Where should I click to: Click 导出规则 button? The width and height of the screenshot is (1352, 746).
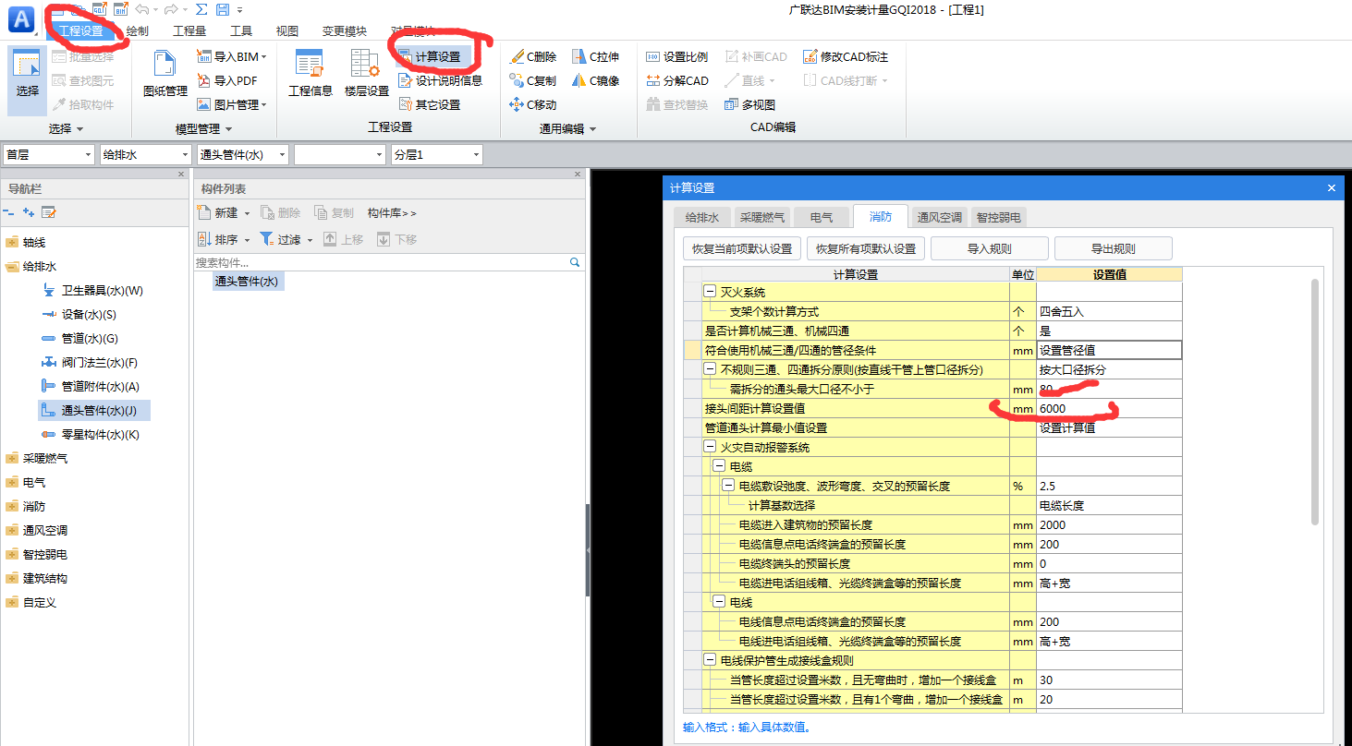[1114, 248]
